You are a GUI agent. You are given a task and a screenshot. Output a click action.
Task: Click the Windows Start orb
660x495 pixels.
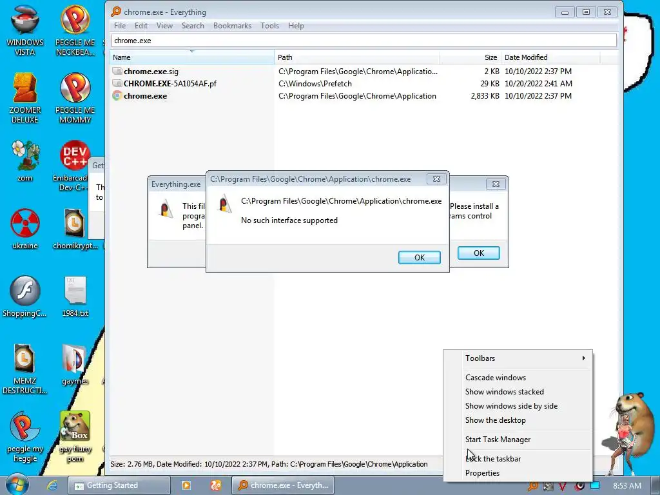17,485
